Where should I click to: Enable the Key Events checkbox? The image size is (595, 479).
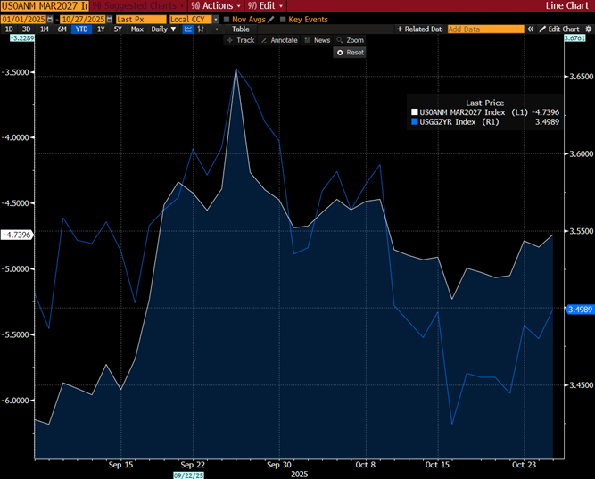coord(283,19)
